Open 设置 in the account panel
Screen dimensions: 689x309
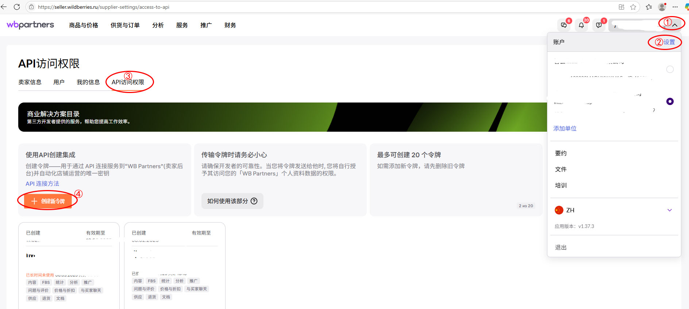[x=669, y=42]
